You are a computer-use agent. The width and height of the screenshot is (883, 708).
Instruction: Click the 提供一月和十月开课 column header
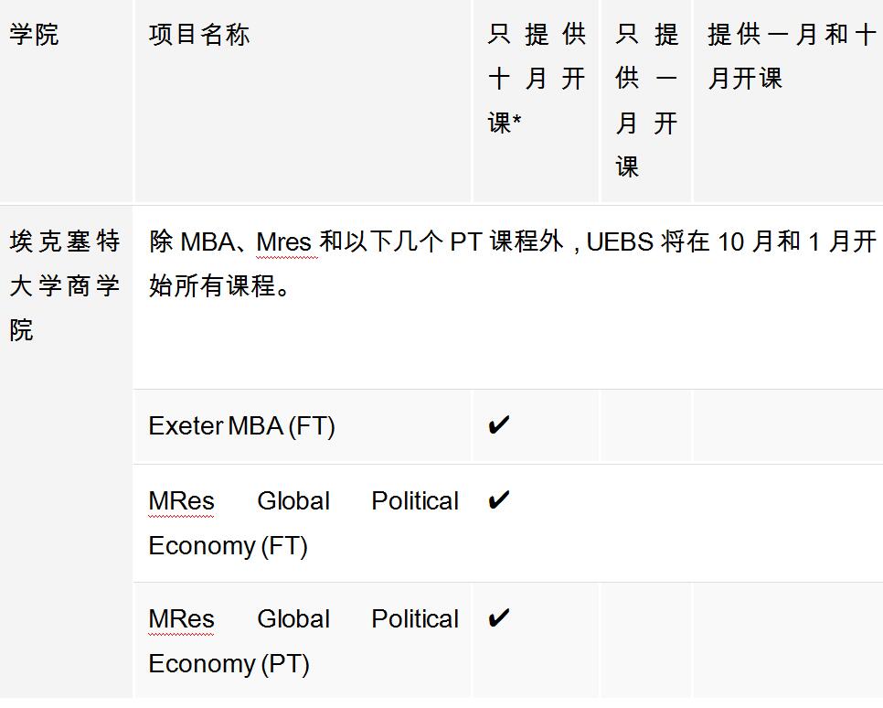pos(791,57)
